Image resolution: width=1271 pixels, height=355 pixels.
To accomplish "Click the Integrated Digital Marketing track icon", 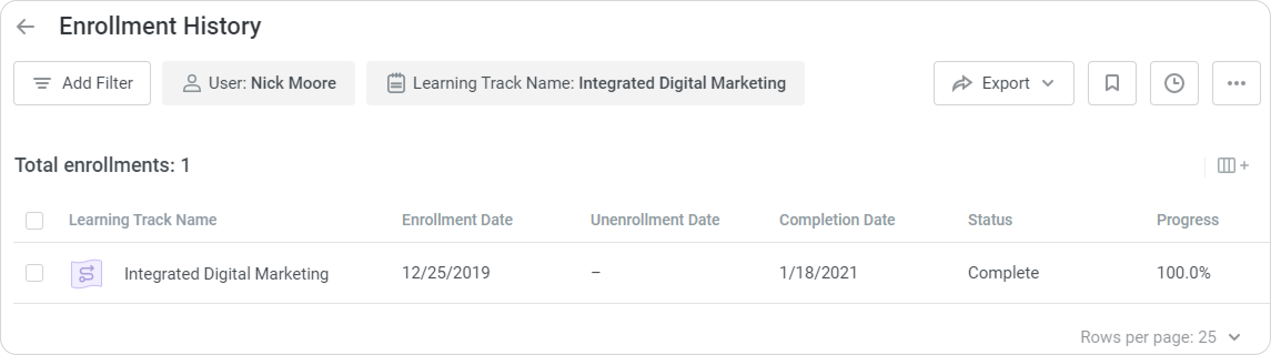I will [x=87, y=273].
